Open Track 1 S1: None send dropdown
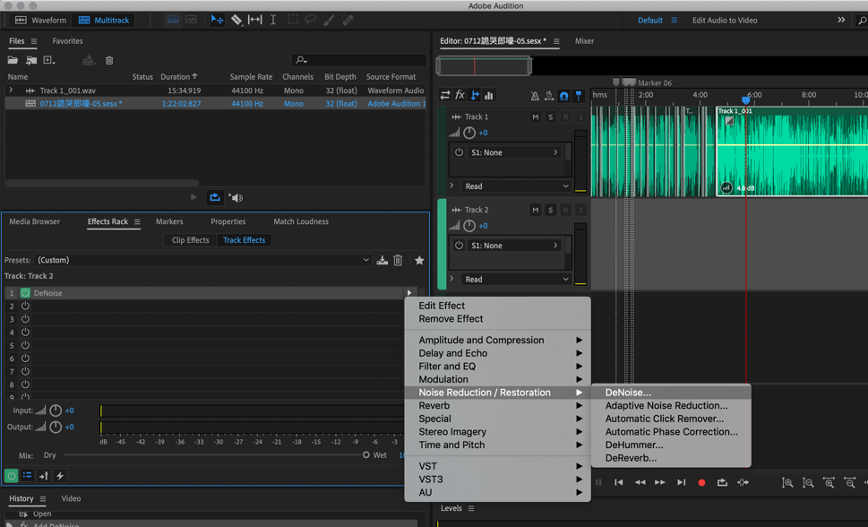The height and width of the screenshot is (527, 868). pos(514,152)
